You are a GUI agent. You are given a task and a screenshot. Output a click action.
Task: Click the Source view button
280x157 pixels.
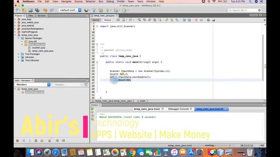coord(96,20)
